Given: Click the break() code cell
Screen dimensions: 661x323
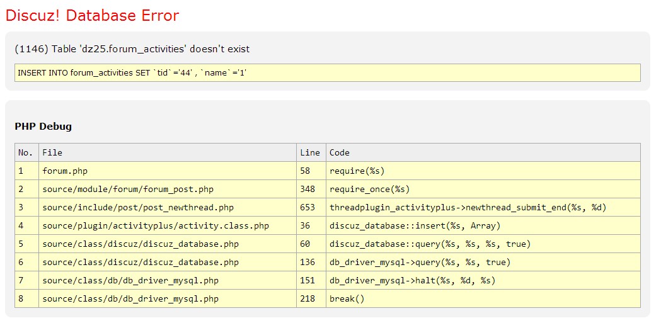Looking at the screenshot, I should coord(347,298).
